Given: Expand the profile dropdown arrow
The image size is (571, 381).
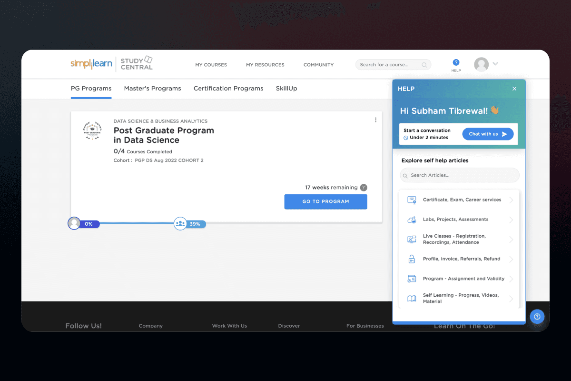Looking at the screenshot, I should [x=495, y=64].
